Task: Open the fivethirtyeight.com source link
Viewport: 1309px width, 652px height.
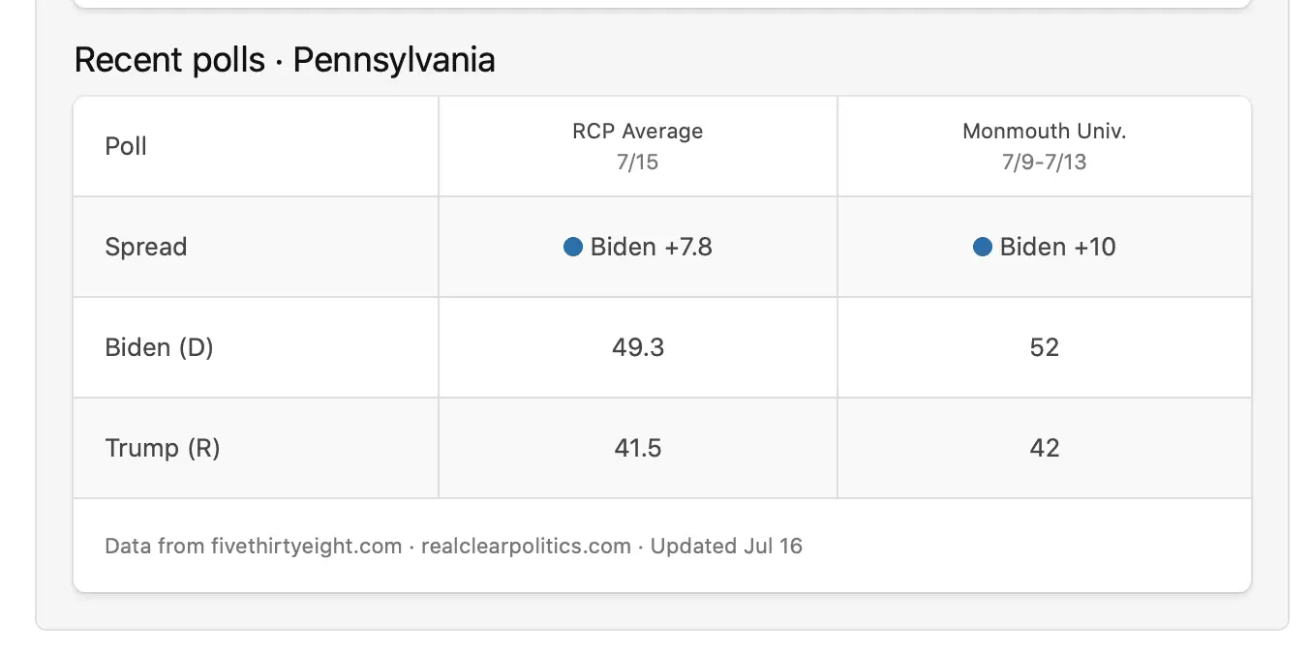Action: pos(306,546)
